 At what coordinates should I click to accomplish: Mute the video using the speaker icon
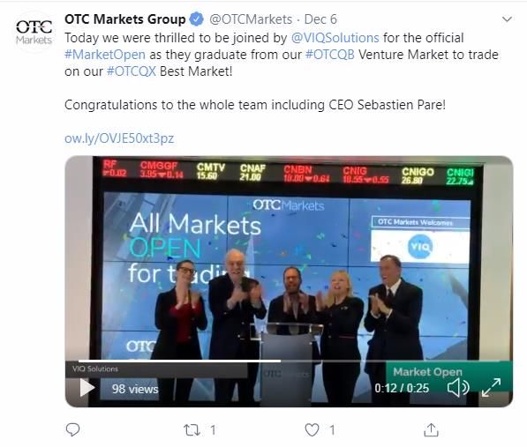tap(458, 388)
